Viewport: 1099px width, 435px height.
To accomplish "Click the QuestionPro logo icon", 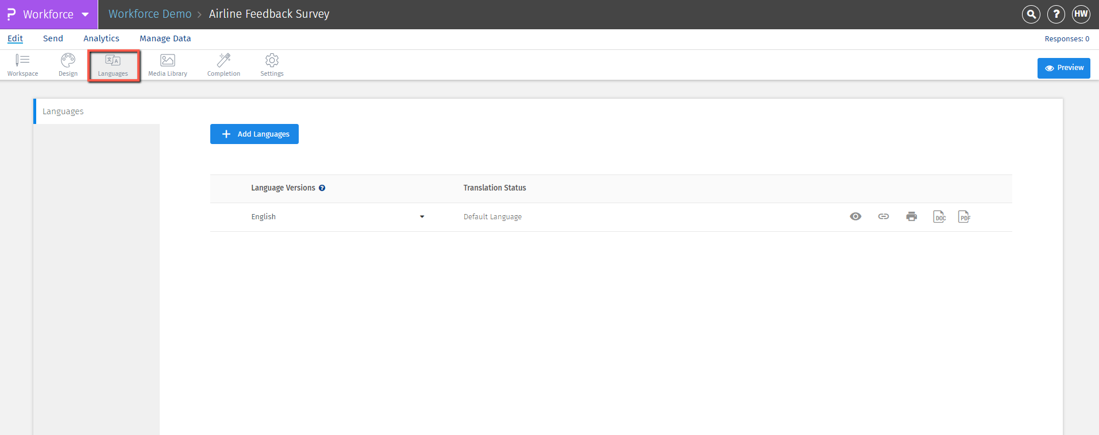I will pyautogui.click(x=11, y=14).
